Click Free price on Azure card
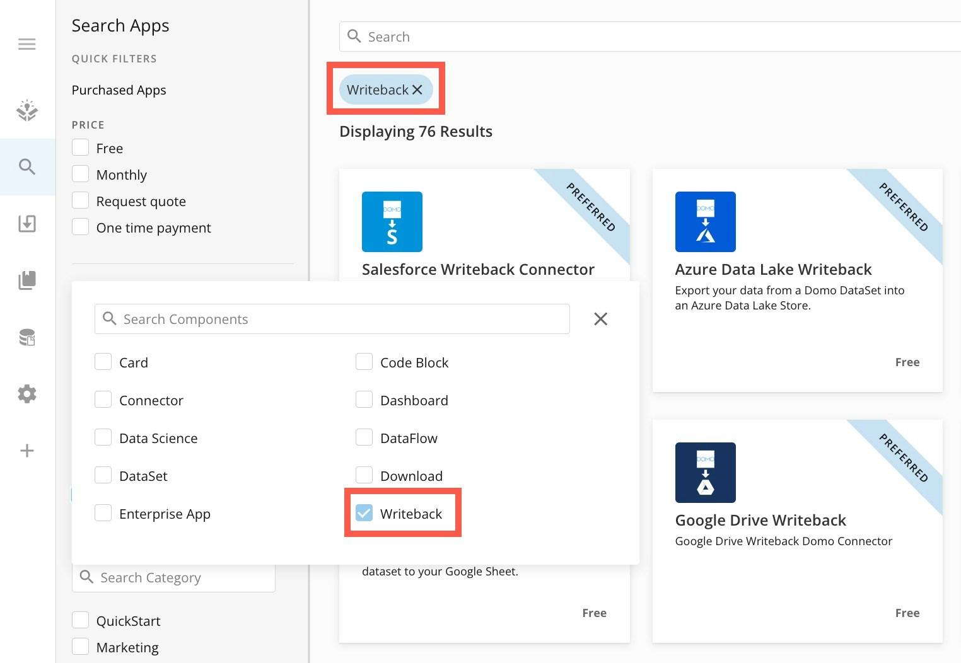This screenshot has height=663, width=961. point(907,362)
